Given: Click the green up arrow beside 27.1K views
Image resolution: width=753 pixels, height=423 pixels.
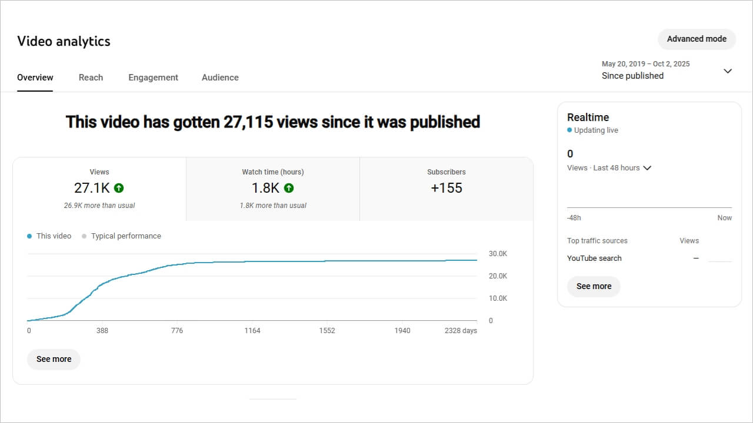Looking at the screenshot, I should click(x=119, y=188).
